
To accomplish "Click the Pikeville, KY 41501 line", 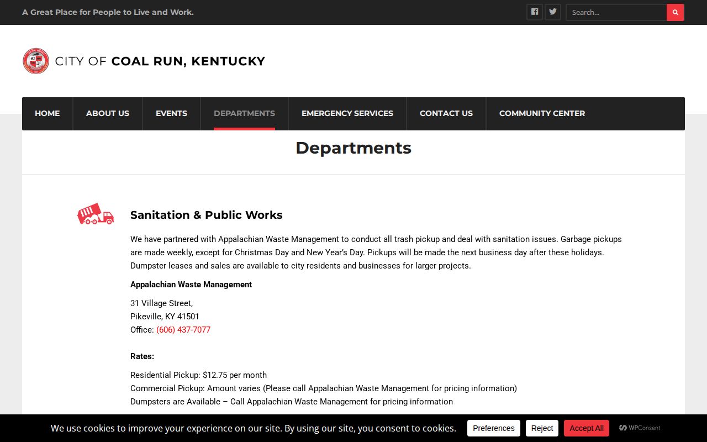I will [x=165, y=317].
